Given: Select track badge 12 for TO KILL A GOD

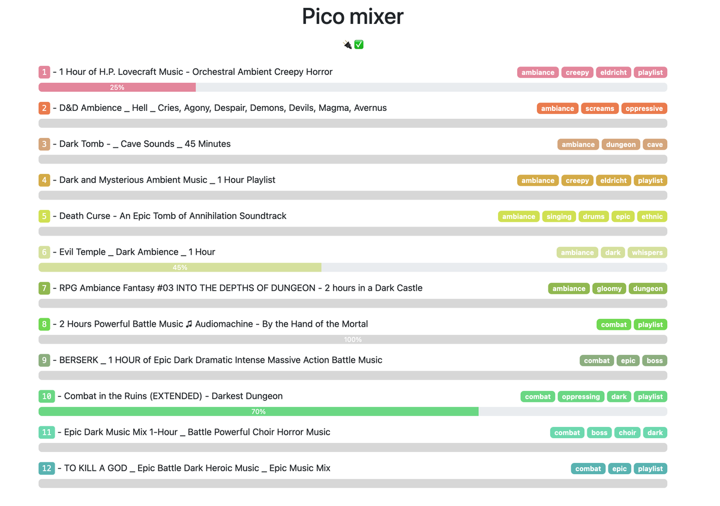Looking at the screenshot, I should point(46,468).
